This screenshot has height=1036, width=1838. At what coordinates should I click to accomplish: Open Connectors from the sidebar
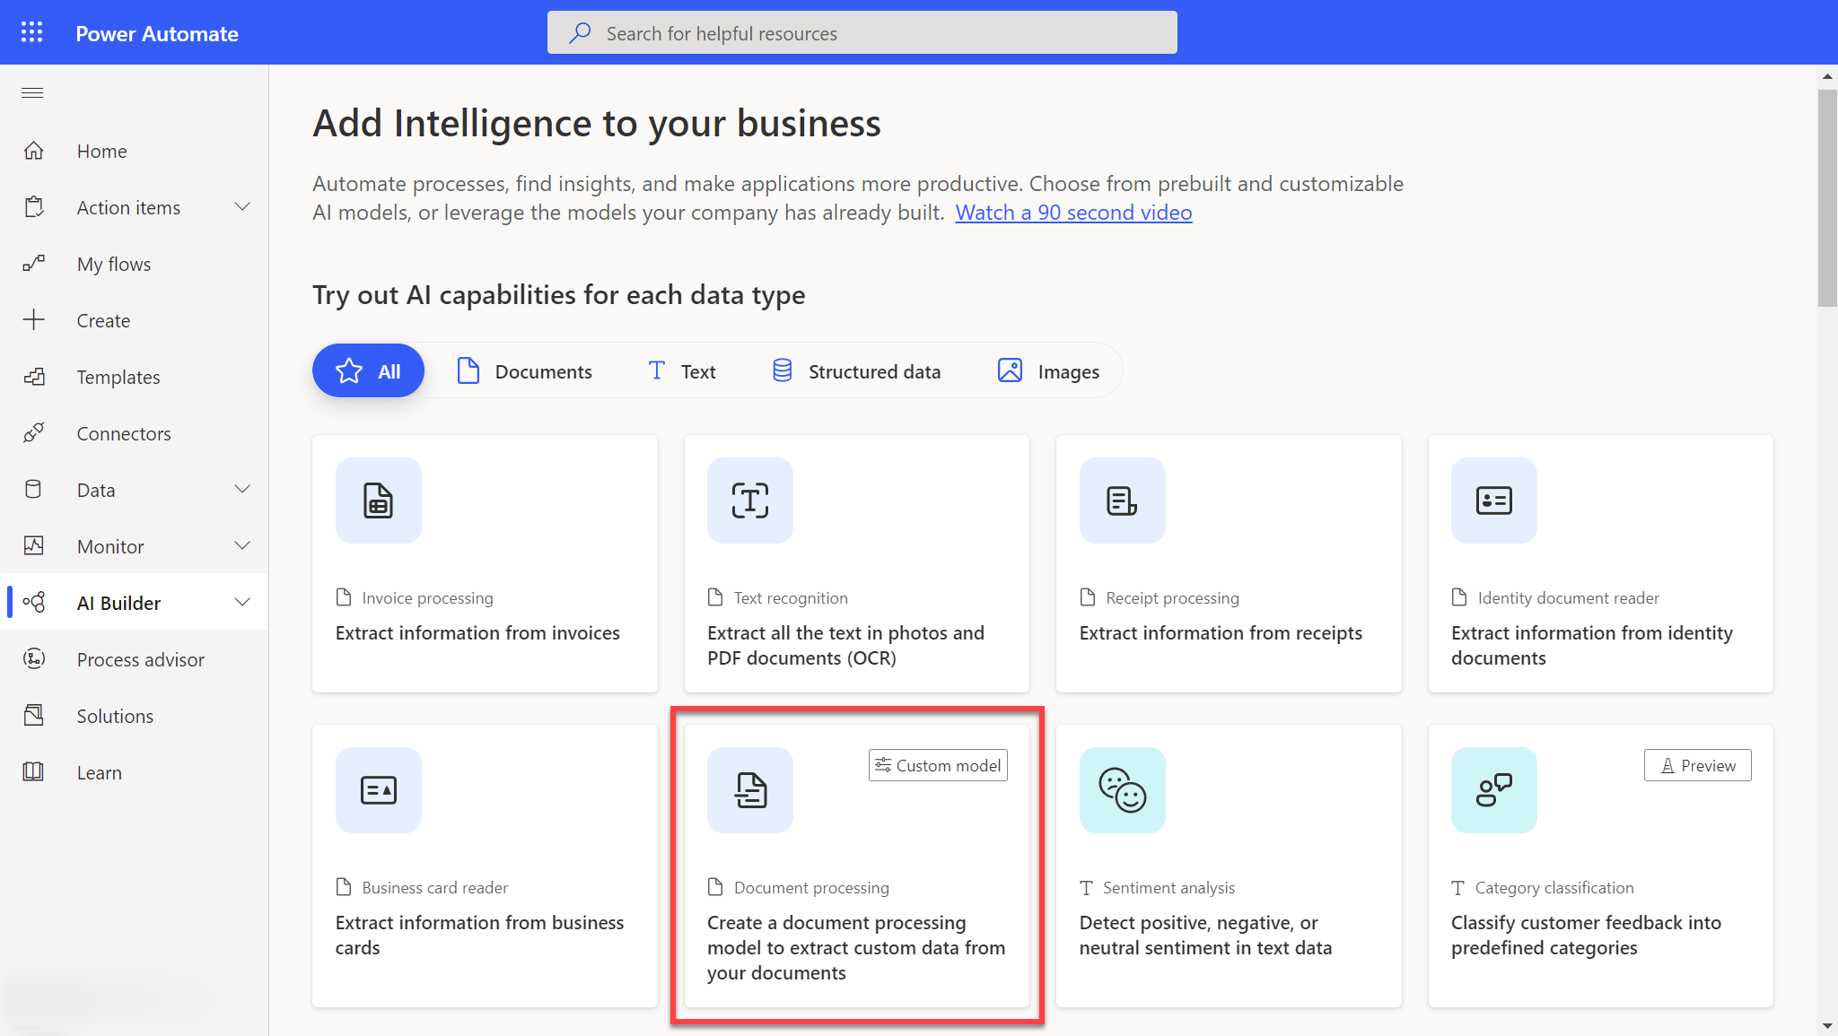pyautogui.click(x=124, y=433)
